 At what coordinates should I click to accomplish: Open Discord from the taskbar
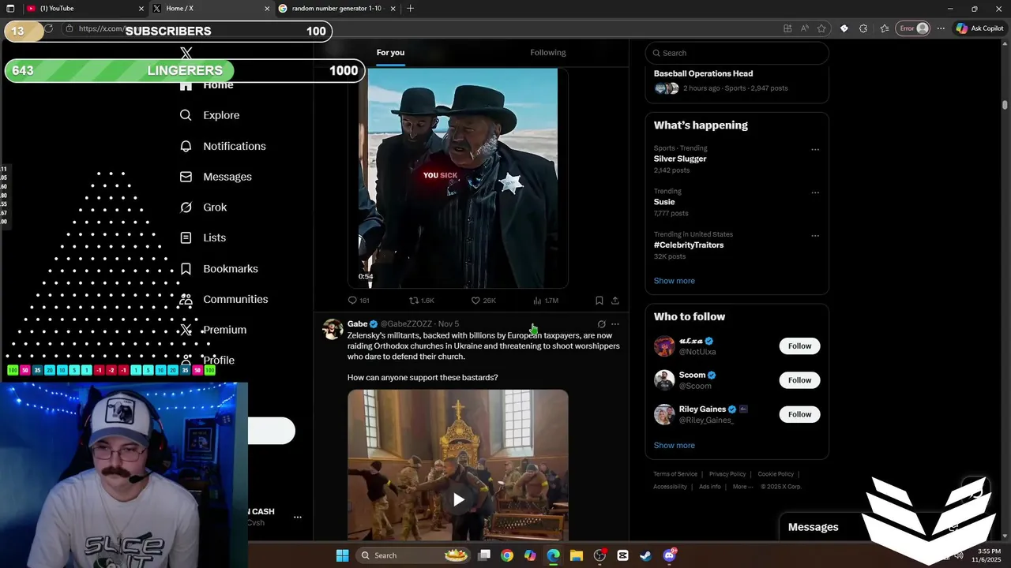[x=670, y=555]
